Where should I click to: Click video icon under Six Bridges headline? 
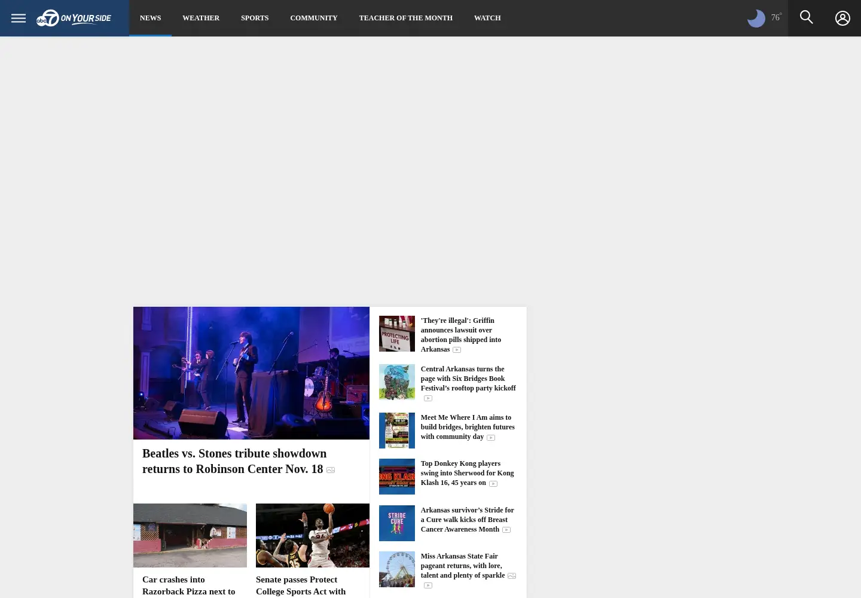point(428,398)
